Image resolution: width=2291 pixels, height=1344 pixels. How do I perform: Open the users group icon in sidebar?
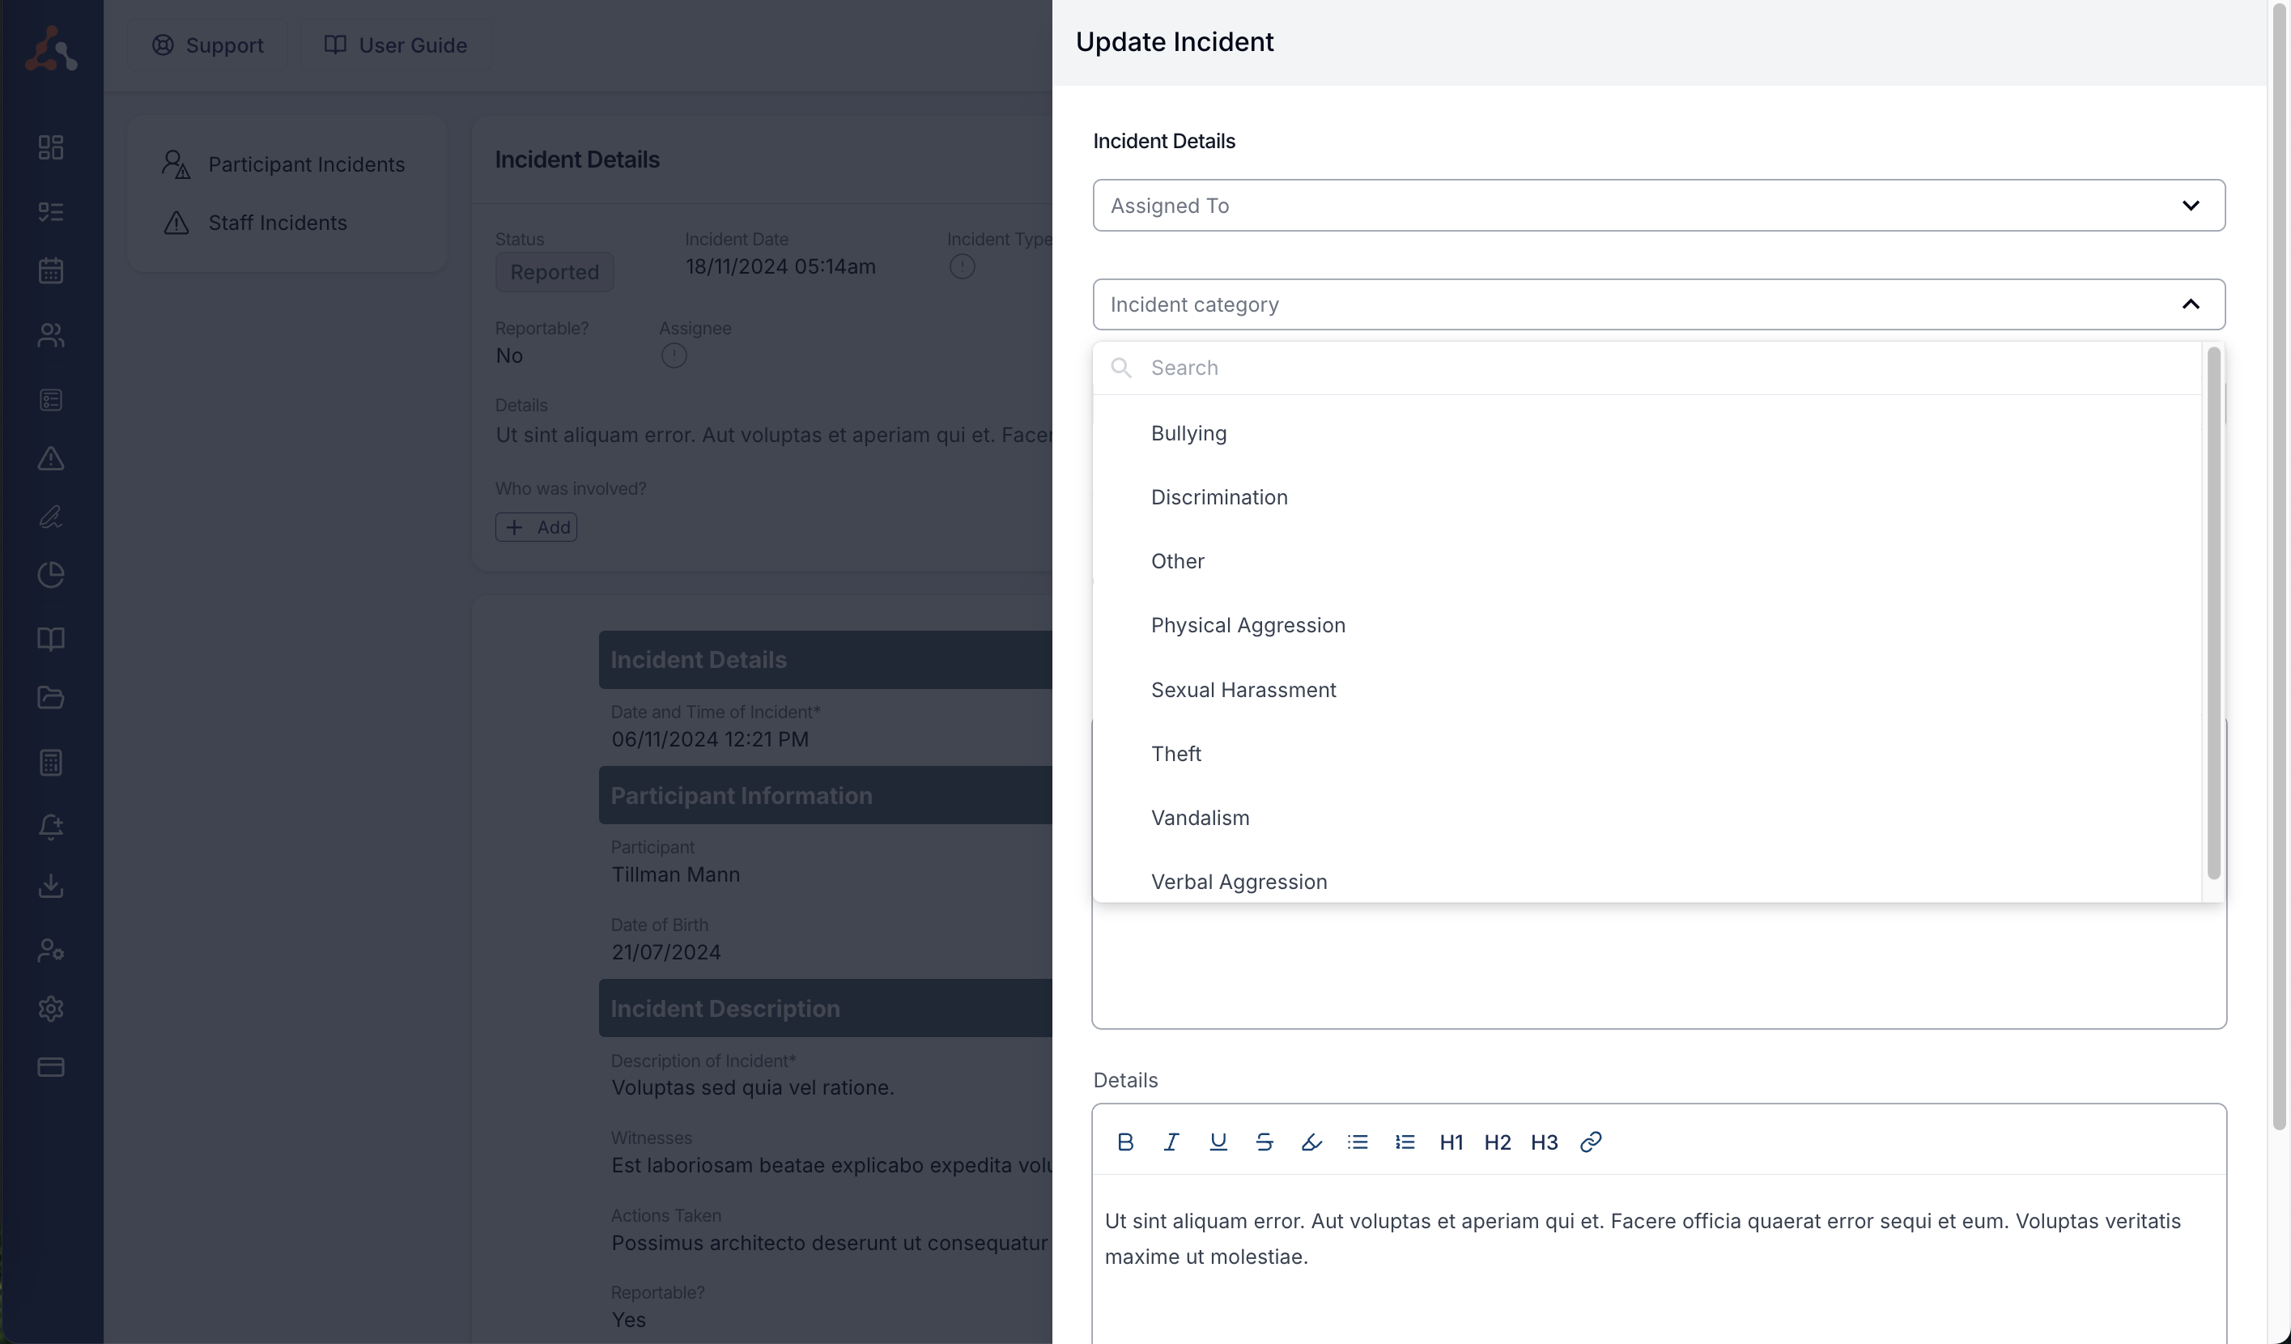(51, 335)
